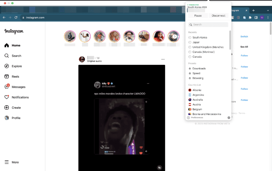This screenshot has width=272, height=171.
Task: Pause the VPN connection
Action: pos(198,16)
